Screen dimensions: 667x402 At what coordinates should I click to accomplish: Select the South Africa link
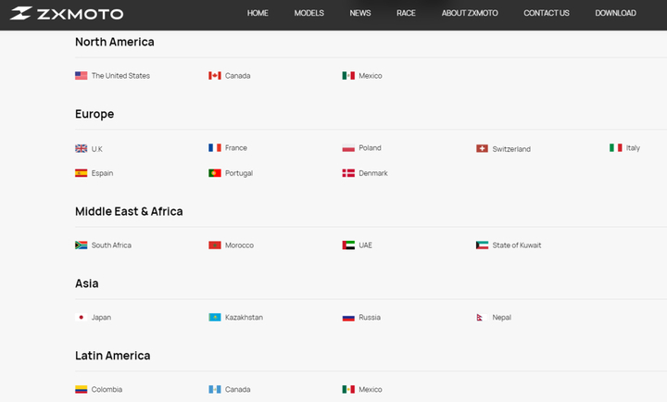(x=111, y=245)
